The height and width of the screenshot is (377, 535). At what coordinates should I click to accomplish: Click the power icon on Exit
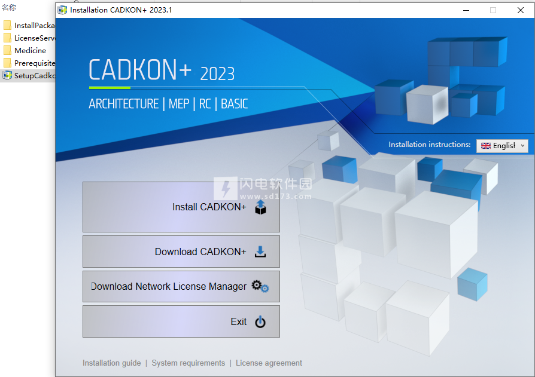260,321
